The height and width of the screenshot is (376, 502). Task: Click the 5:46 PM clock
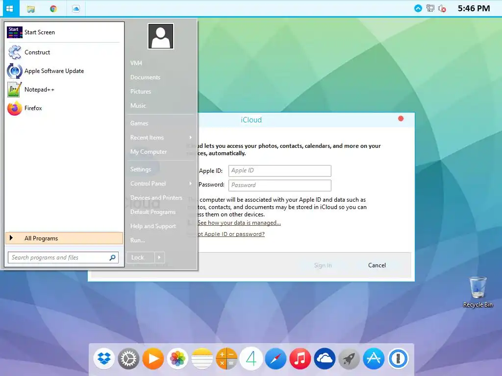(x=474, y=8)
